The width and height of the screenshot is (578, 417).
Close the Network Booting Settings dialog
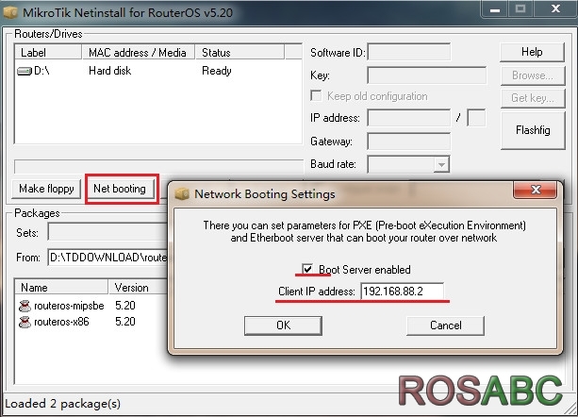536,190
